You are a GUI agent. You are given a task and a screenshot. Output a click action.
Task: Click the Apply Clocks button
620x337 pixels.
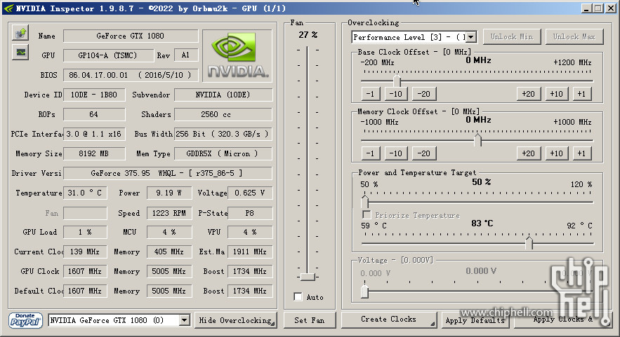(x=562, y=319)
